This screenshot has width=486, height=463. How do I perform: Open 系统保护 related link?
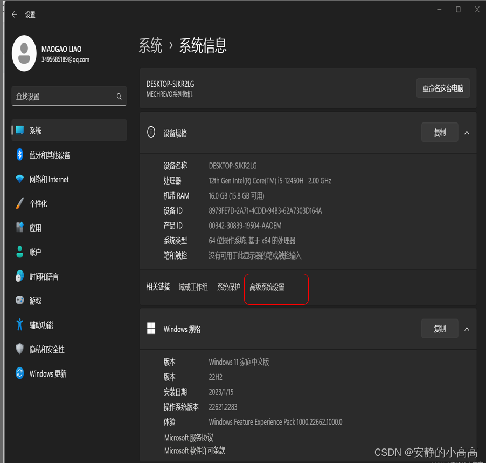pyautogui.click(x=228, y=287)
